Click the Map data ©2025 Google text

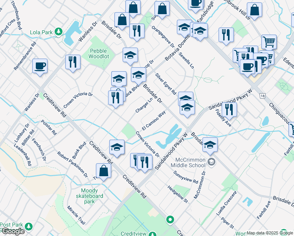coord(270,233)
